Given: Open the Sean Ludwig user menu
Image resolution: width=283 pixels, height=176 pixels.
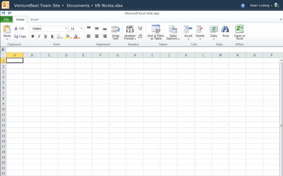Looking at the screenshot, I should coord(261,5).
